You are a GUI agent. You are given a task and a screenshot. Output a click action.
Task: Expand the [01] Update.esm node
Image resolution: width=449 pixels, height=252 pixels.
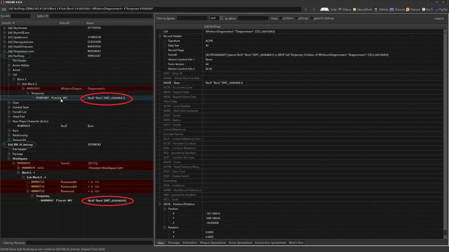(4, 37)
